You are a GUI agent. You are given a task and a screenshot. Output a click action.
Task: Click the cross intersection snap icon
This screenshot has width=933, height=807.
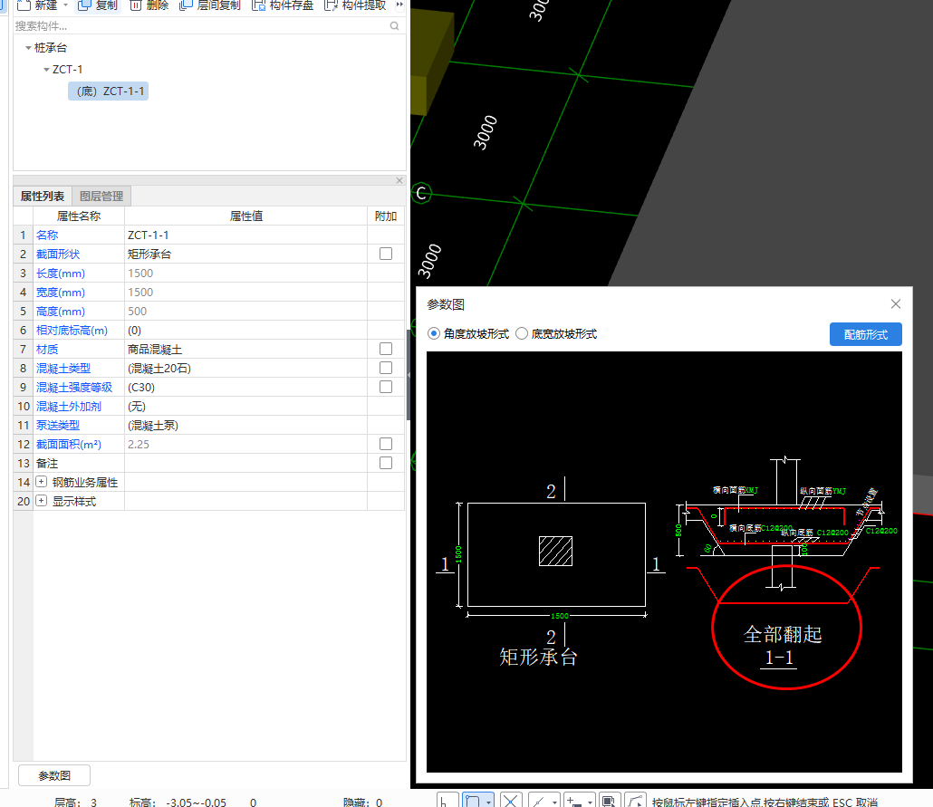point(511,801)
